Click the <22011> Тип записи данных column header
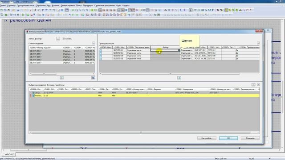Viewport: 285px width, 160px height. [138, 48]
